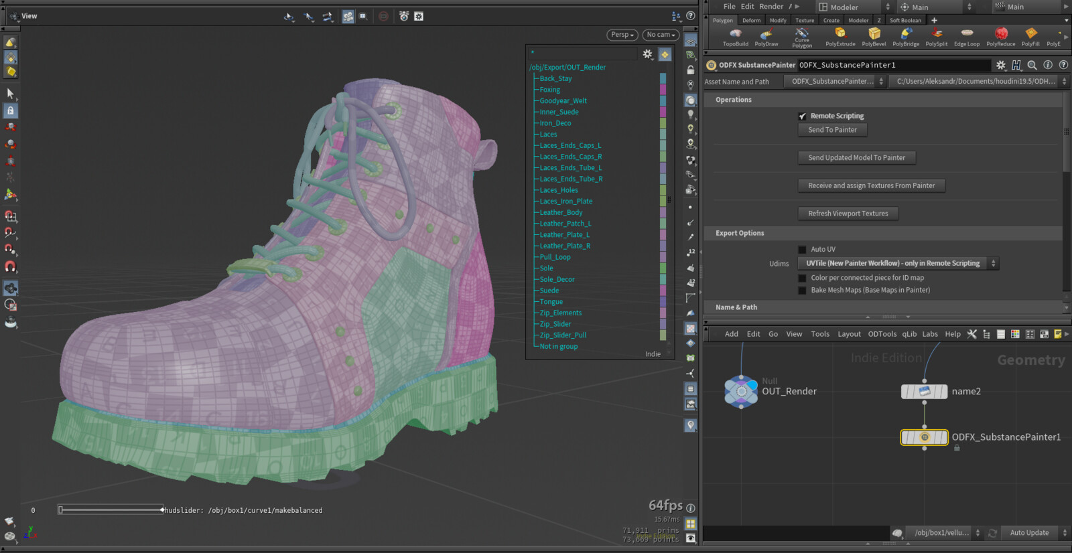Open the Soft Boolean shelf tab
The height and width of the screenshot is (553, 1072).
tap(905, 21)
